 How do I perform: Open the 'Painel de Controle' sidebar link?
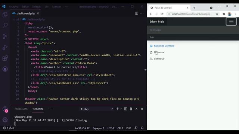(x=162, y=46)
